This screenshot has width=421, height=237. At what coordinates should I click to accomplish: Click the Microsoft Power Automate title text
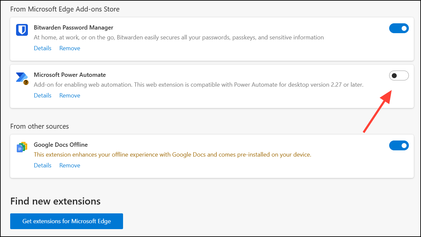click(70, 75)
